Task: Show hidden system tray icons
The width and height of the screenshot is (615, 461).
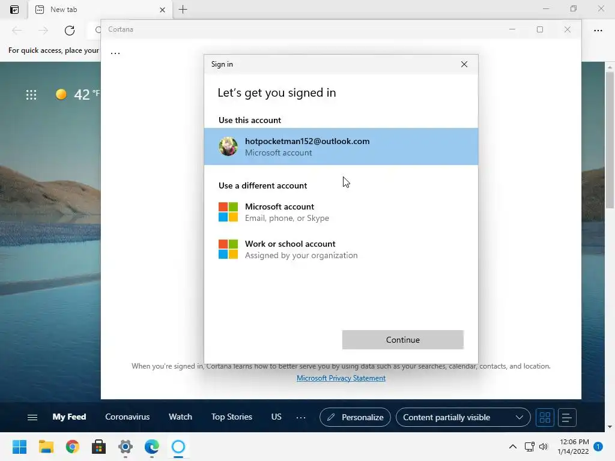Action: point(513,447)
